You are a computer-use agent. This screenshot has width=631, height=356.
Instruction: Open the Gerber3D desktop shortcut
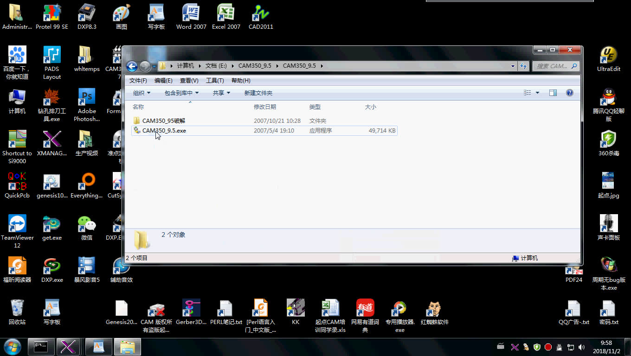[x=191, y=312]
